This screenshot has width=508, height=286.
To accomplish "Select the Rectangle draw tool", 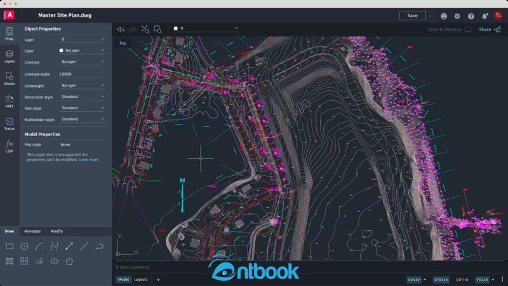I will (x=10, y=247).
